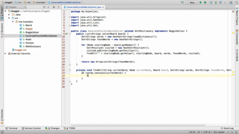The image size is (239, 134).
Task: Toggle the Structure side tool window
Action: click(2, 30)
